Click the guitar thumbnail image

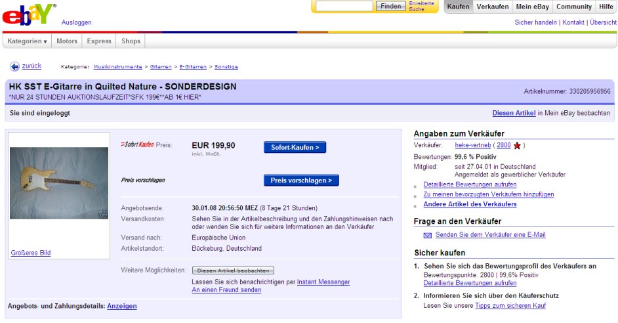pyautogui.click(x=59, y=183)
